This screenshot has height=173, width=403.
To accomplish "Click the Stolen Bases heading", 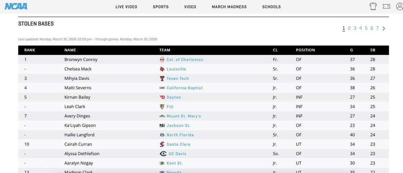I will 36,24.
